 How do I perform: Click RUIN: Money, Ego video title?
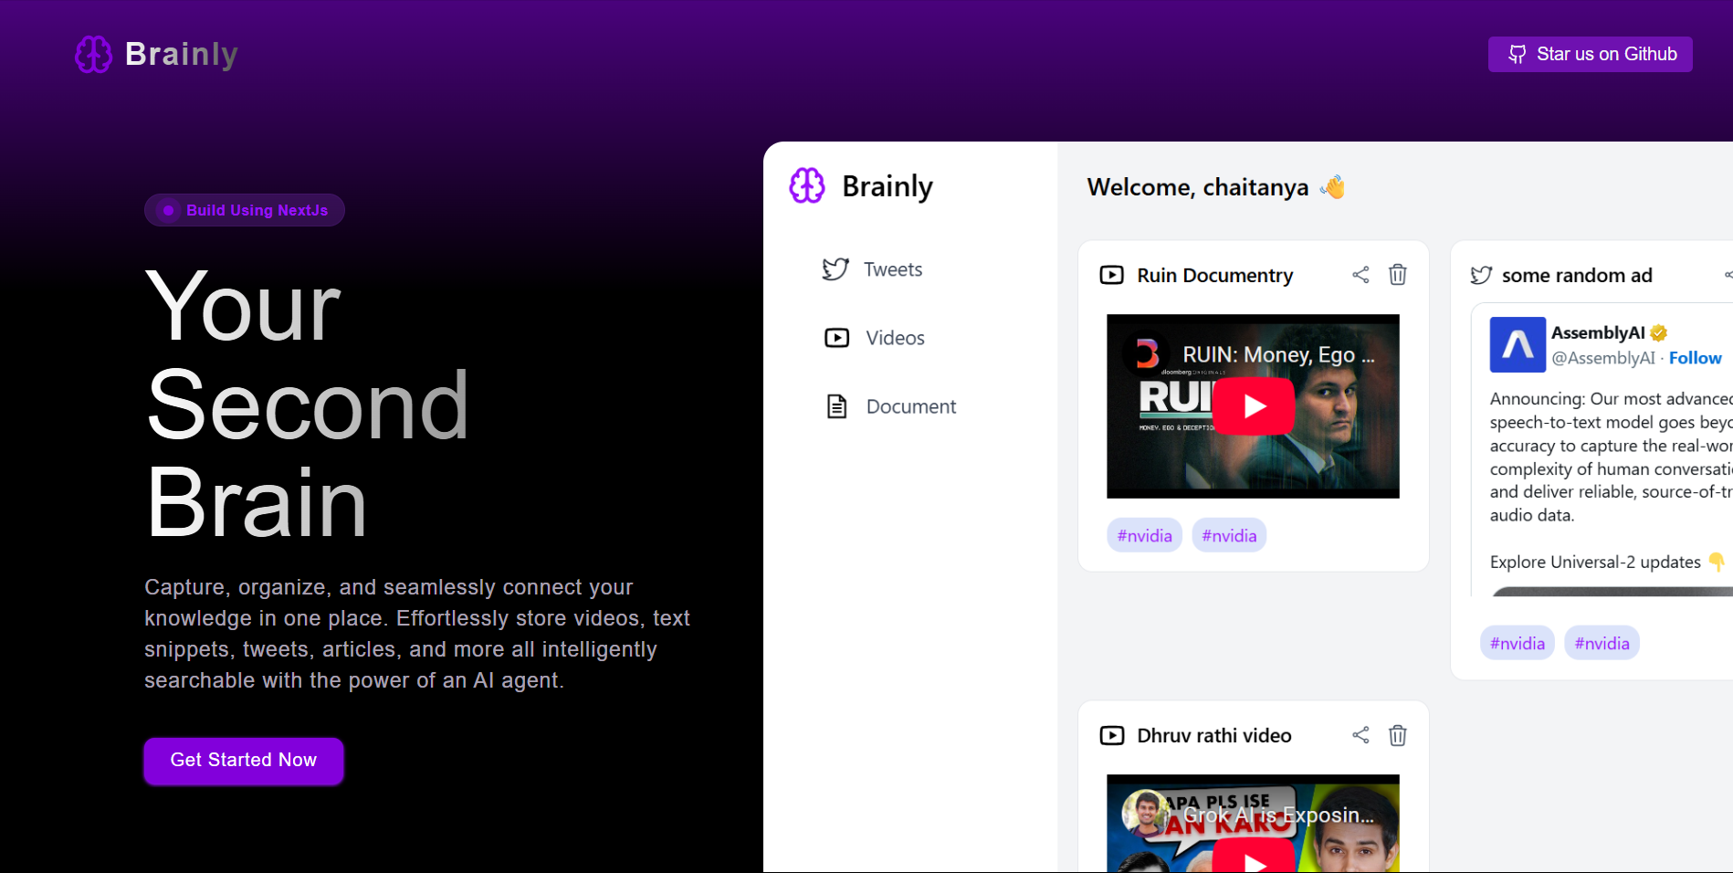1278,354
